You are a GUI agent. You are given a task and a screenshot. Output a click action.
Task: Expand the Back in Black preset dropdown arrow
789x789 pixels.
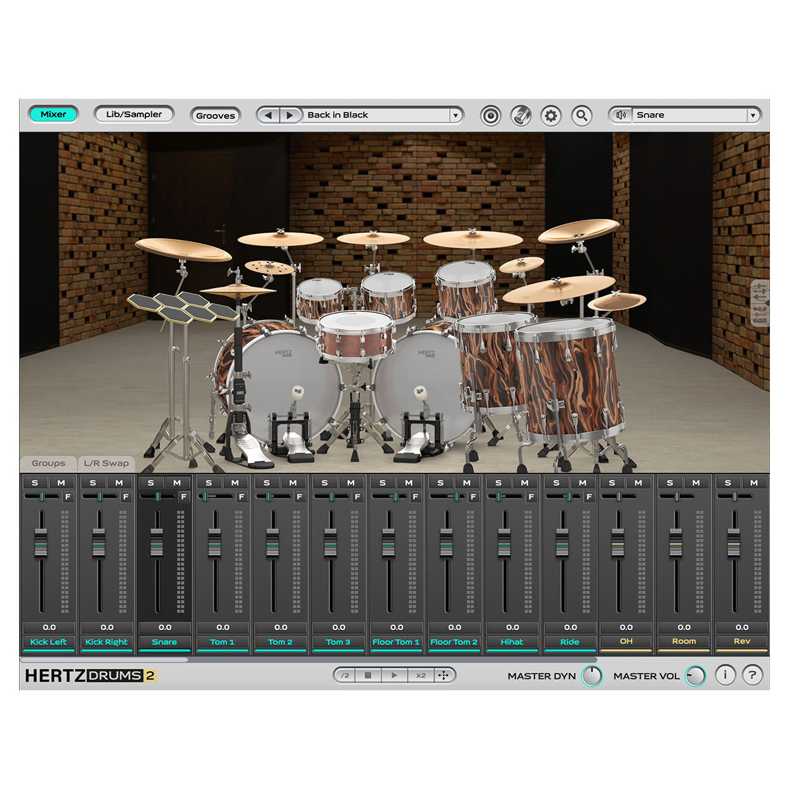[455, 115]
